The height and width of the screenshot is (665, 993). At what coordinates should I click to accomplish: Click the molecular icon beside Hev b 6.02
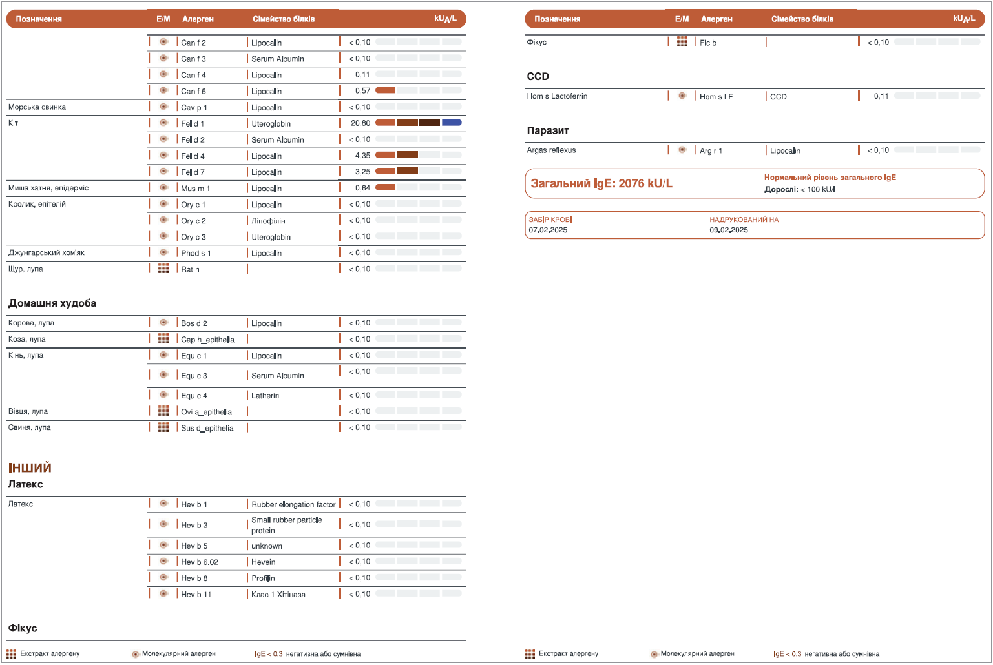tap(163, 561)
